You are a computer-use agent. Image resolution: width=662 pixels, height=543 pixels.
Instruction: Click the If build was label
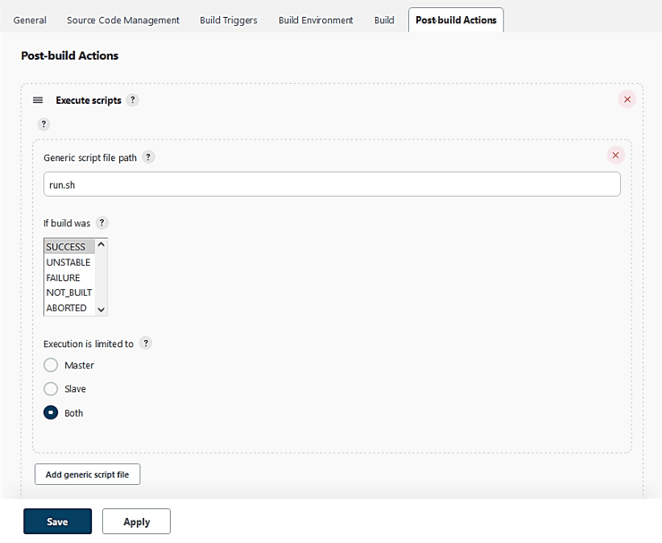click(x=67, y=223)
